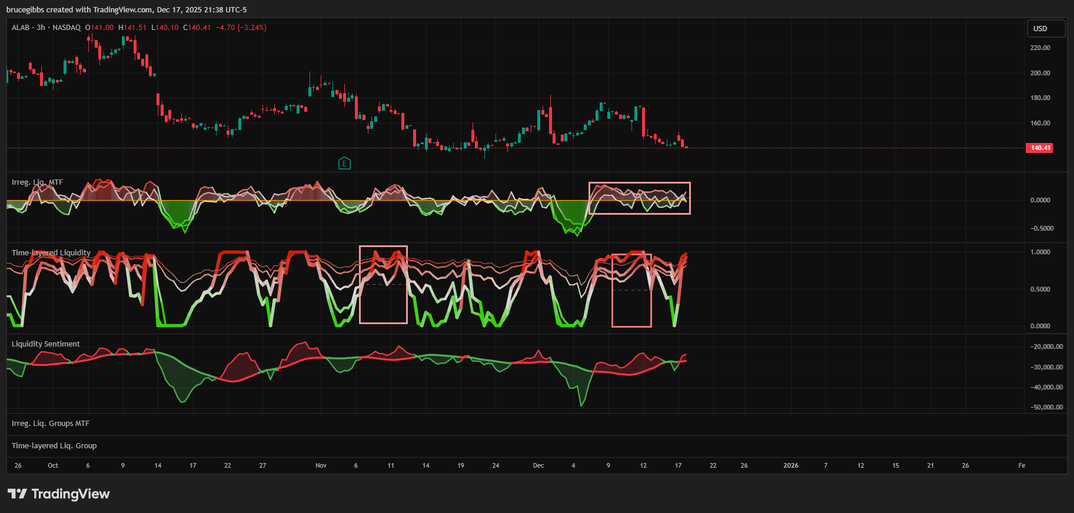This screenshot has width=1074, height=513.
Task: Expand the Time-layered Liq. Group pane
Action: pos(54,446)
